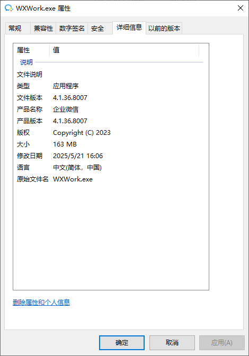Click the WXWork icon in title bar
The height and width of the screenshot is (356, 249).
(9, 8)
